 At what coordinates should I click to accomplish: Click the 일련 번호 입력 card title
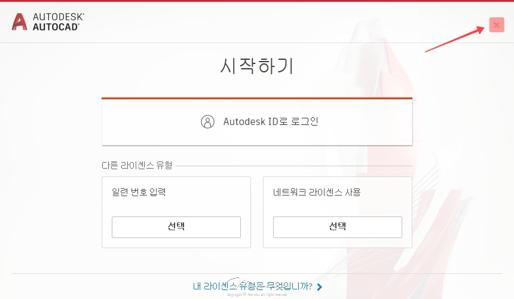coord(139,192)
